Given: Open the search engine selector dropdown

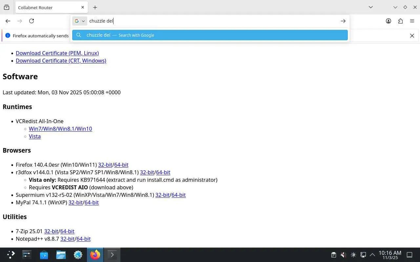Looking at the screenshot, I should (x=80, y=21).
